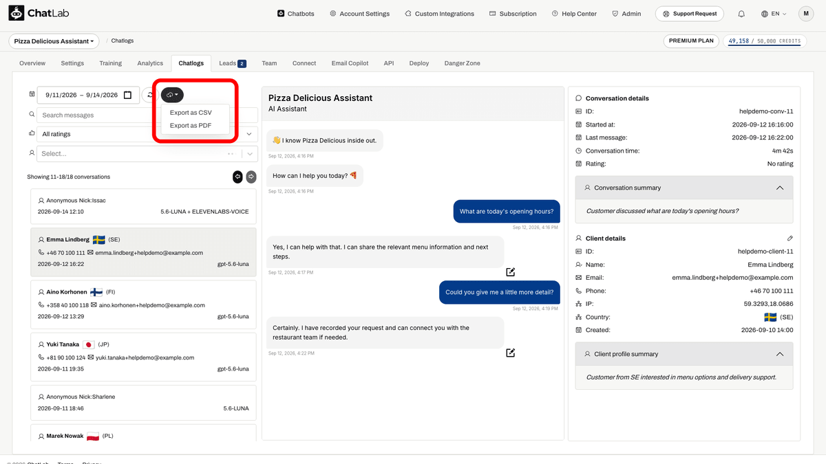Viewport: 826px width, 464px height.
Task: Open the Select... user filter dropdown
Action: [147, 153]
